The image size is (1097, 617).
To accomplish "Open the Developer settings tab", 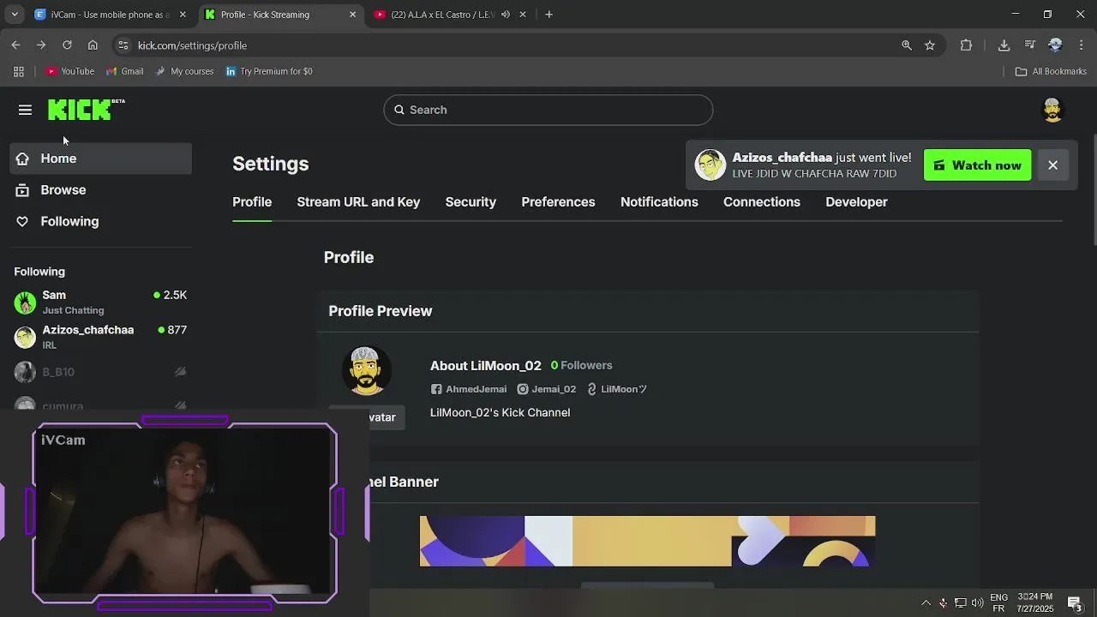I will point(856,202).
